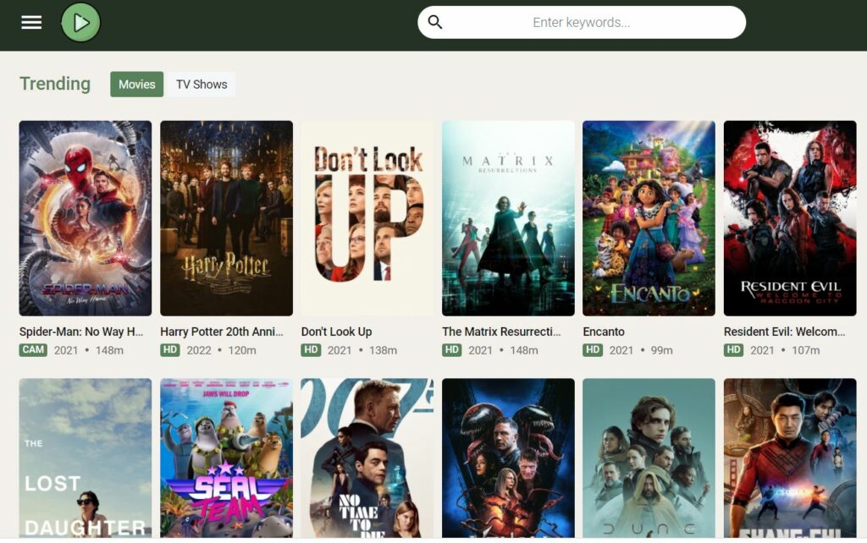Click the 120m runtime under Harry Potter
This screenshot has width=867, height=543.
242,350
